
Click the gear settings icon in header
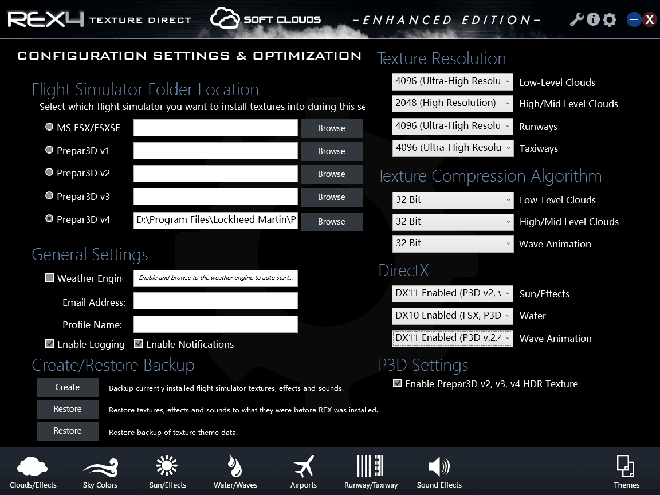(x=610, y=19)
